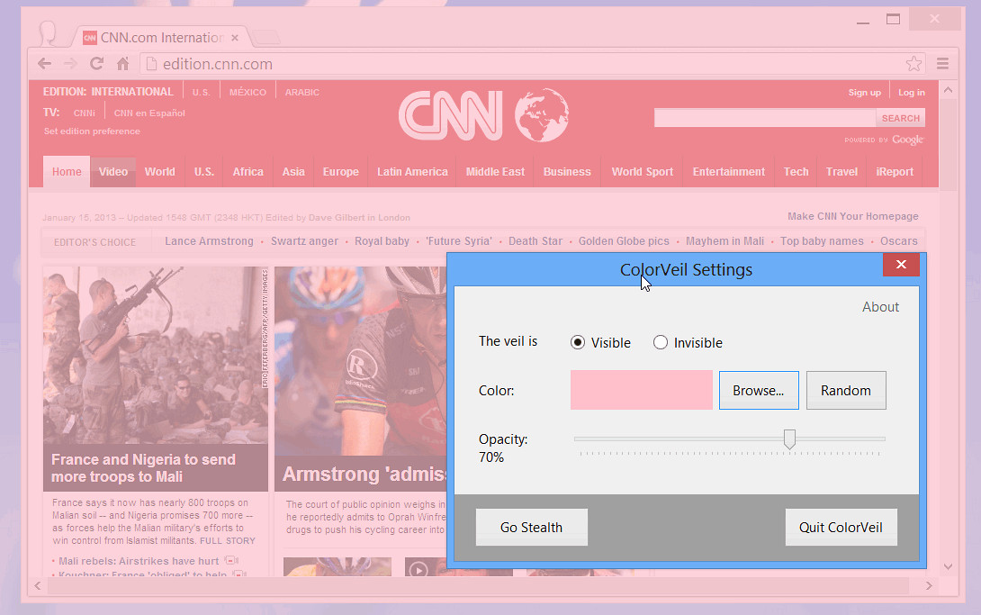Close the ColorVeil Settings window
Image resolution: width=981 pixels, height=615 pixels.
901,265
